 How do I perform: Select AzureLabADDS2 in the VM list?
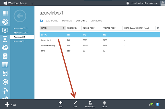[x=21, y=33]
